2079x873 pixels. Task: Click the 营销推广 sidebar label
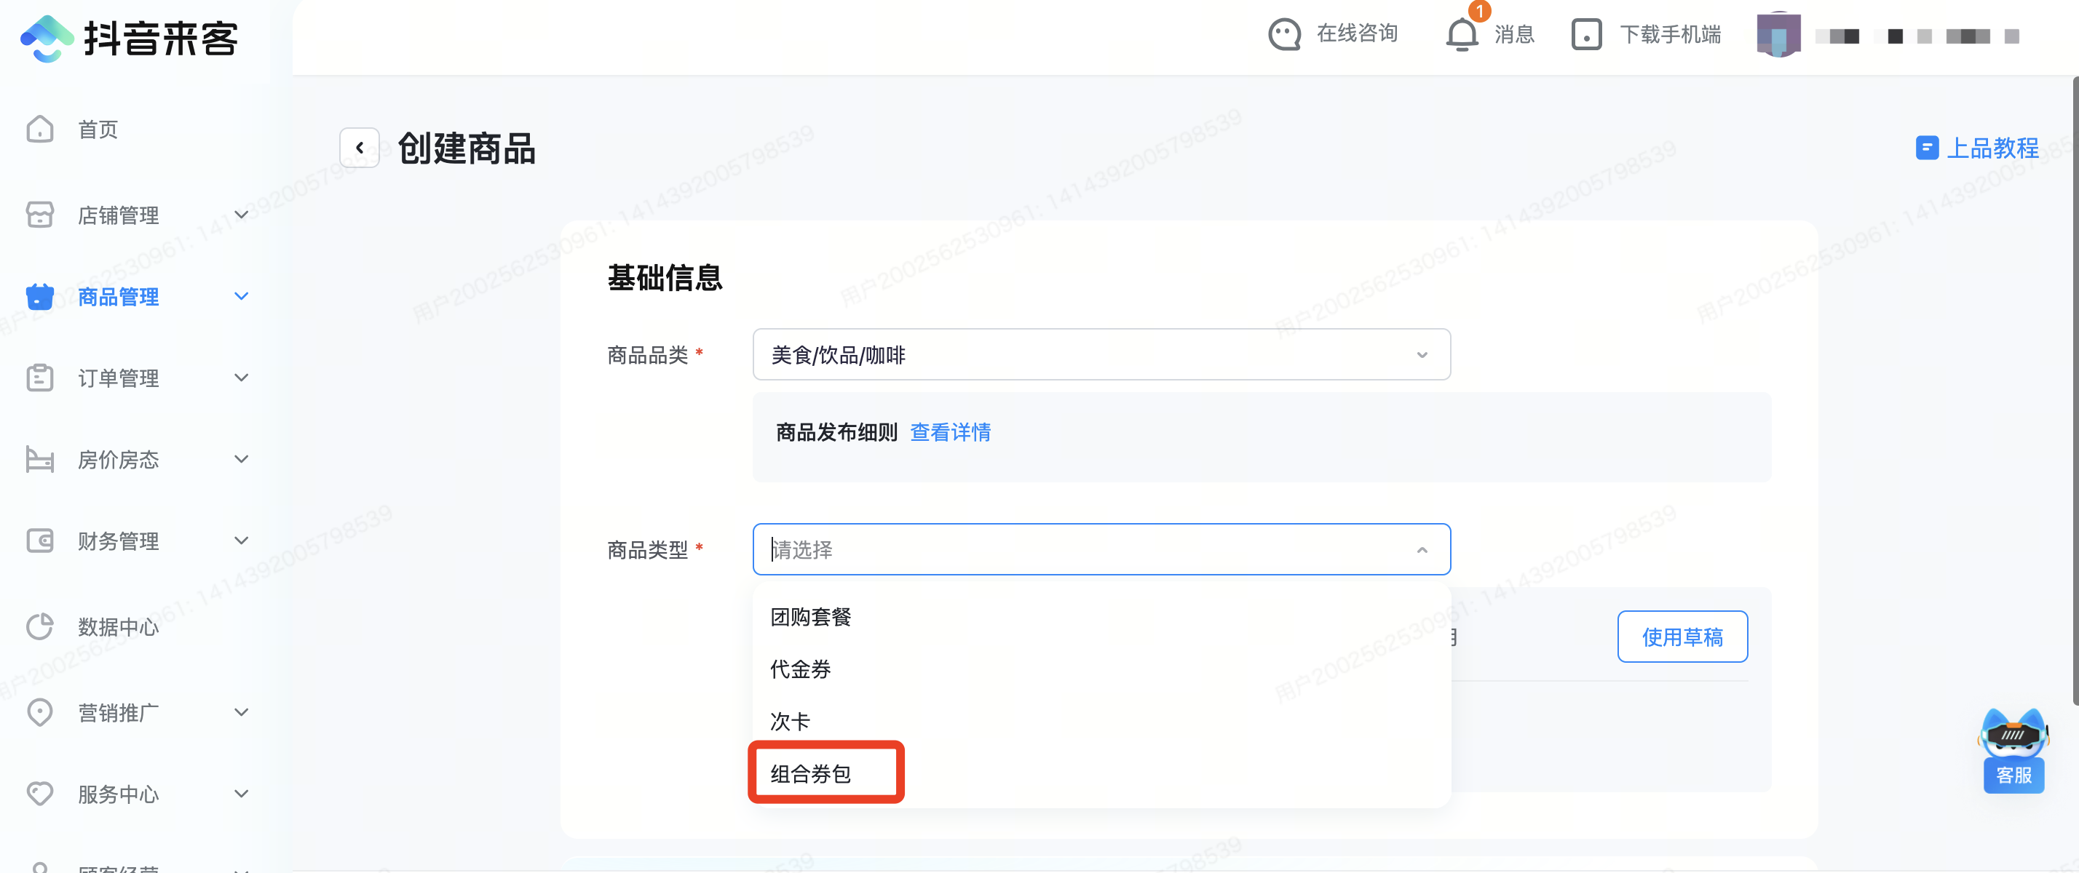[x=118, y=711]
